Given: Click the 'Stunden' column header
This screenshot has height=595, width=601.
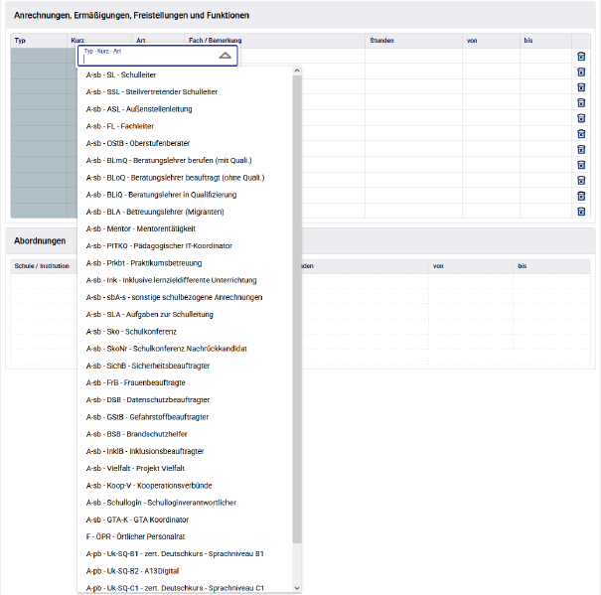Looking at the screenshot, I should (381, 41).
